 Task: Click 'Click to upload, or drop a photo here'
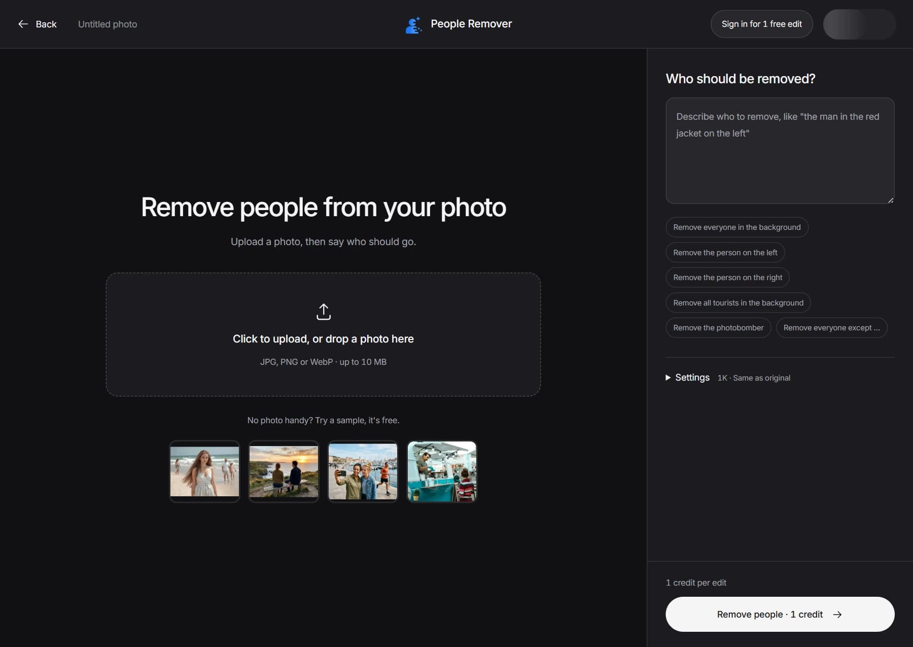pos(323,339)
